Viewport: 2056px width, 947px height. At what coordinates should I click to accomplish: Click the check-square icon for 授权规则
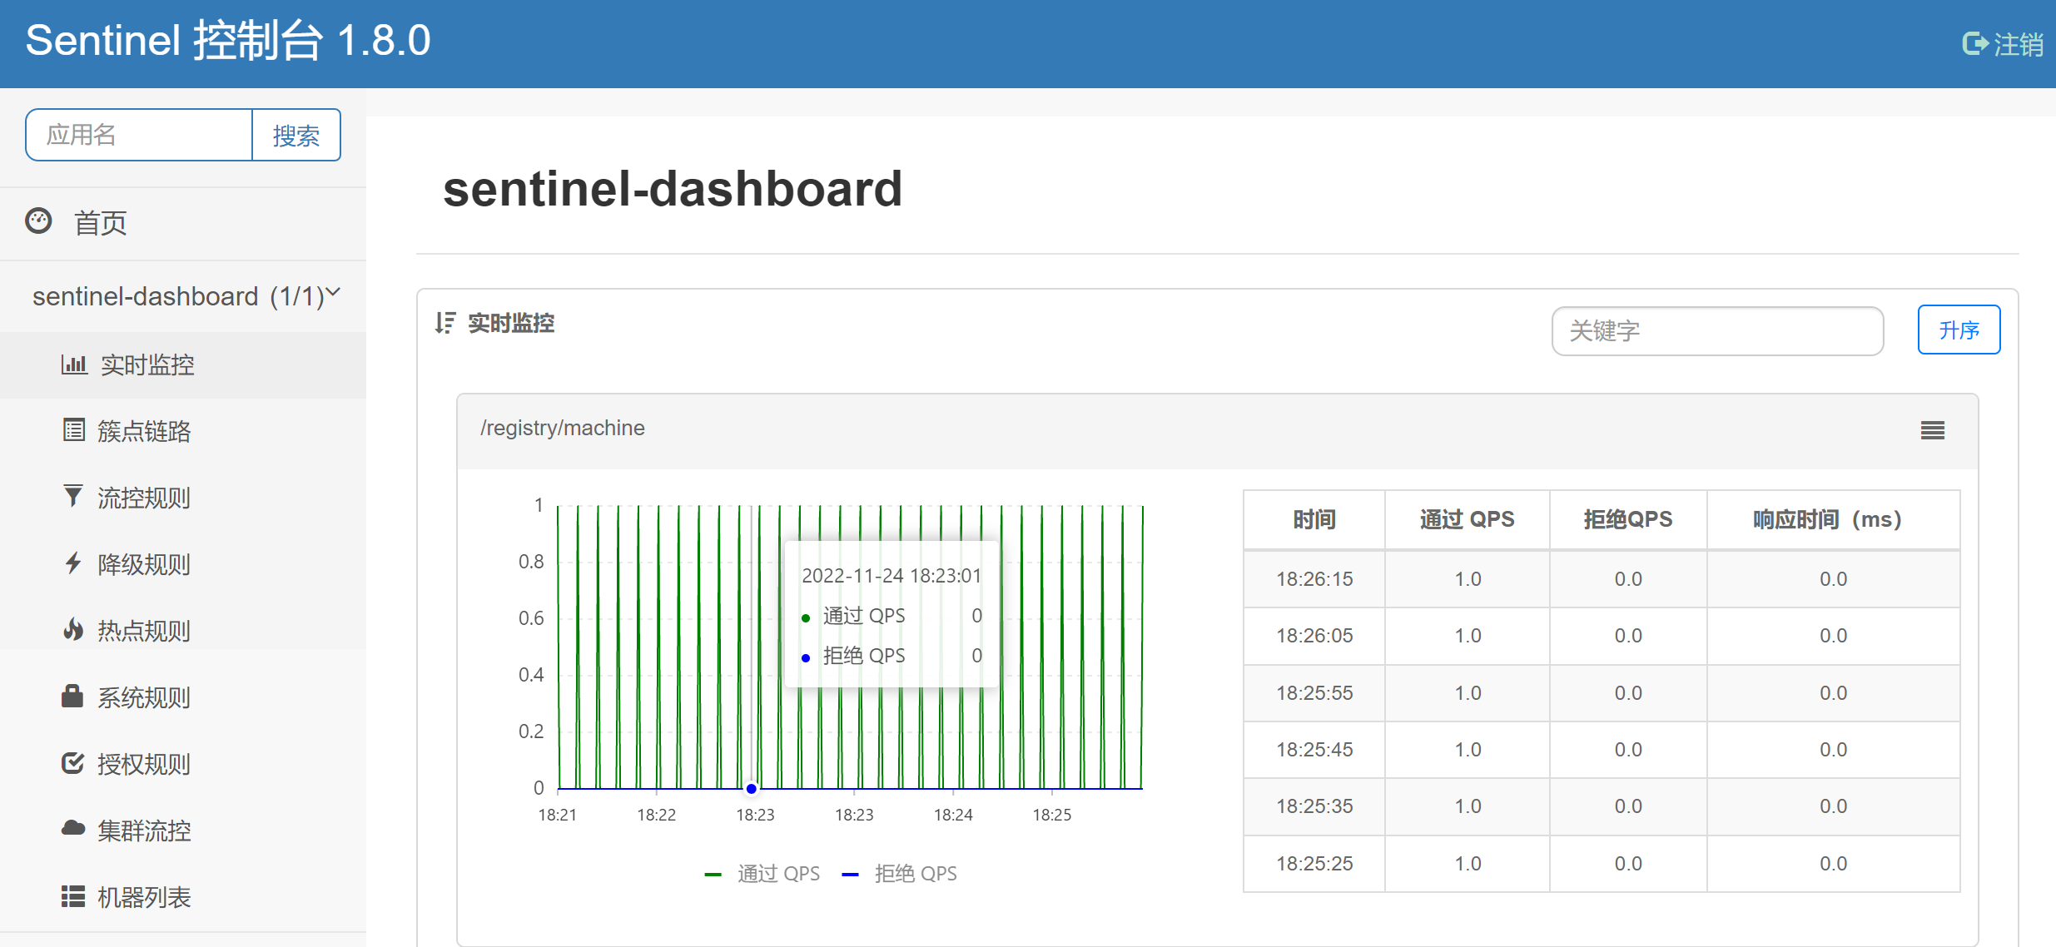73,762
